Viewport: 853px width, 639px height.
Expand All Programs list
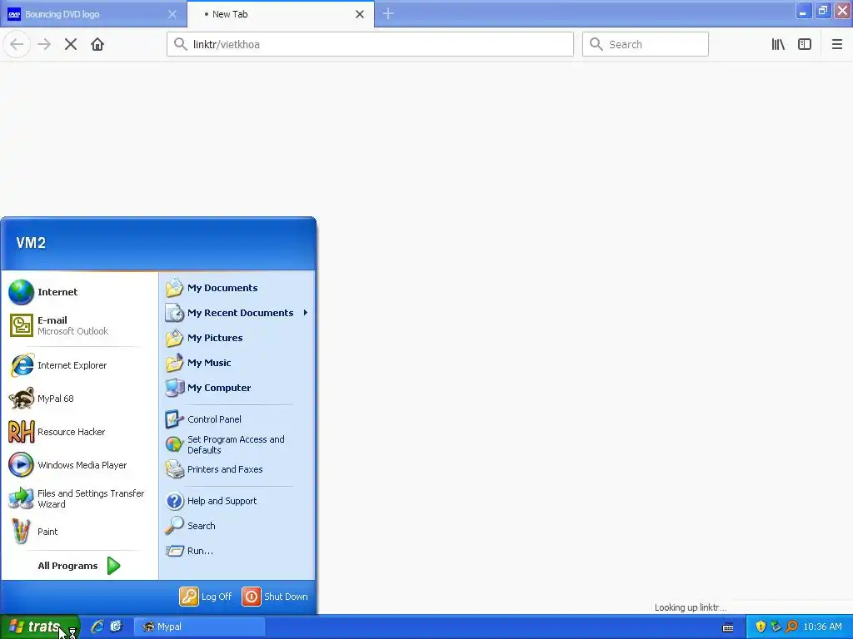[79, 566]
